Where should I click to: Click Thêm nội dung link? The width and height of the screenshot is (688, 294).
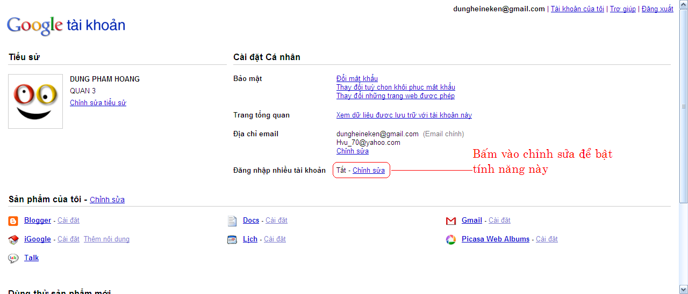coord(106,239)
